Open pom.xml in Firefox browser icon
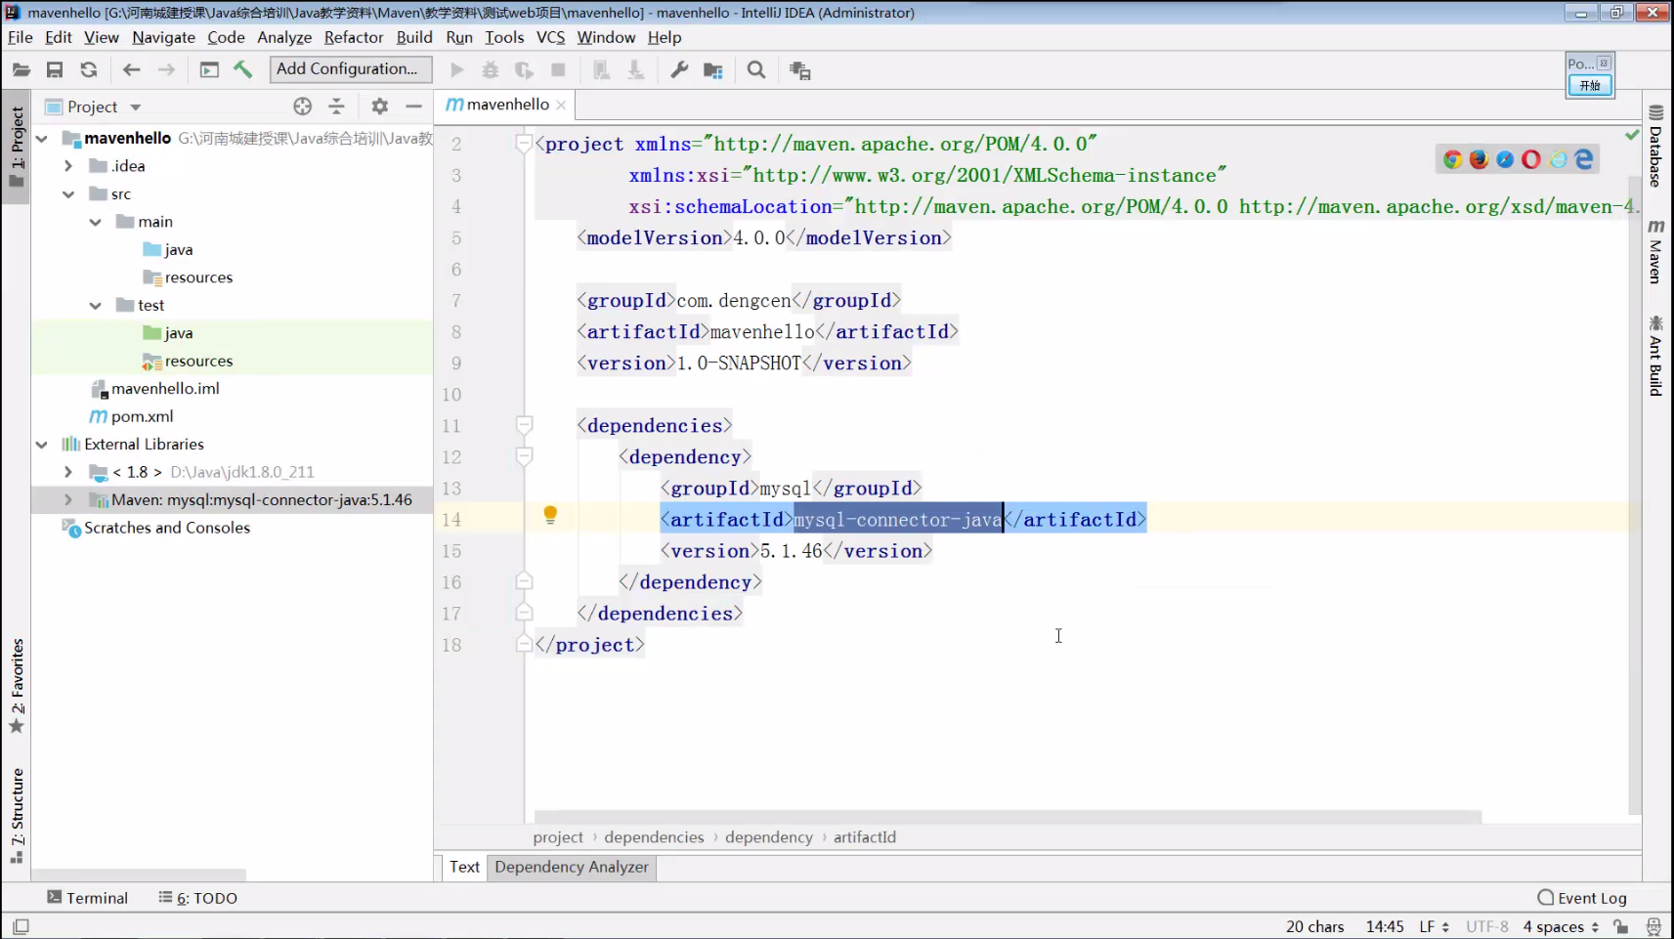This screenshot has height=939, width=1674. (x=1479, y=159)
